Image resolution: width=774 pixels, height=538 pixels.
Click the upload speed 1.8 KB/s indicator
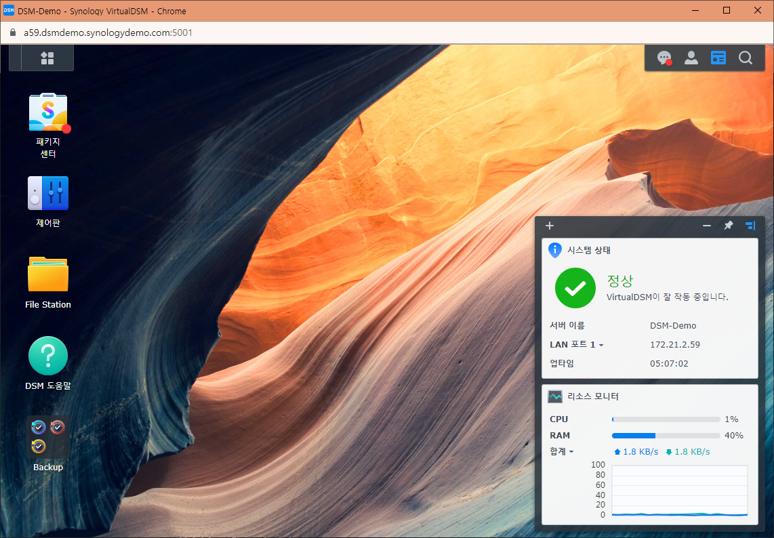636,452
